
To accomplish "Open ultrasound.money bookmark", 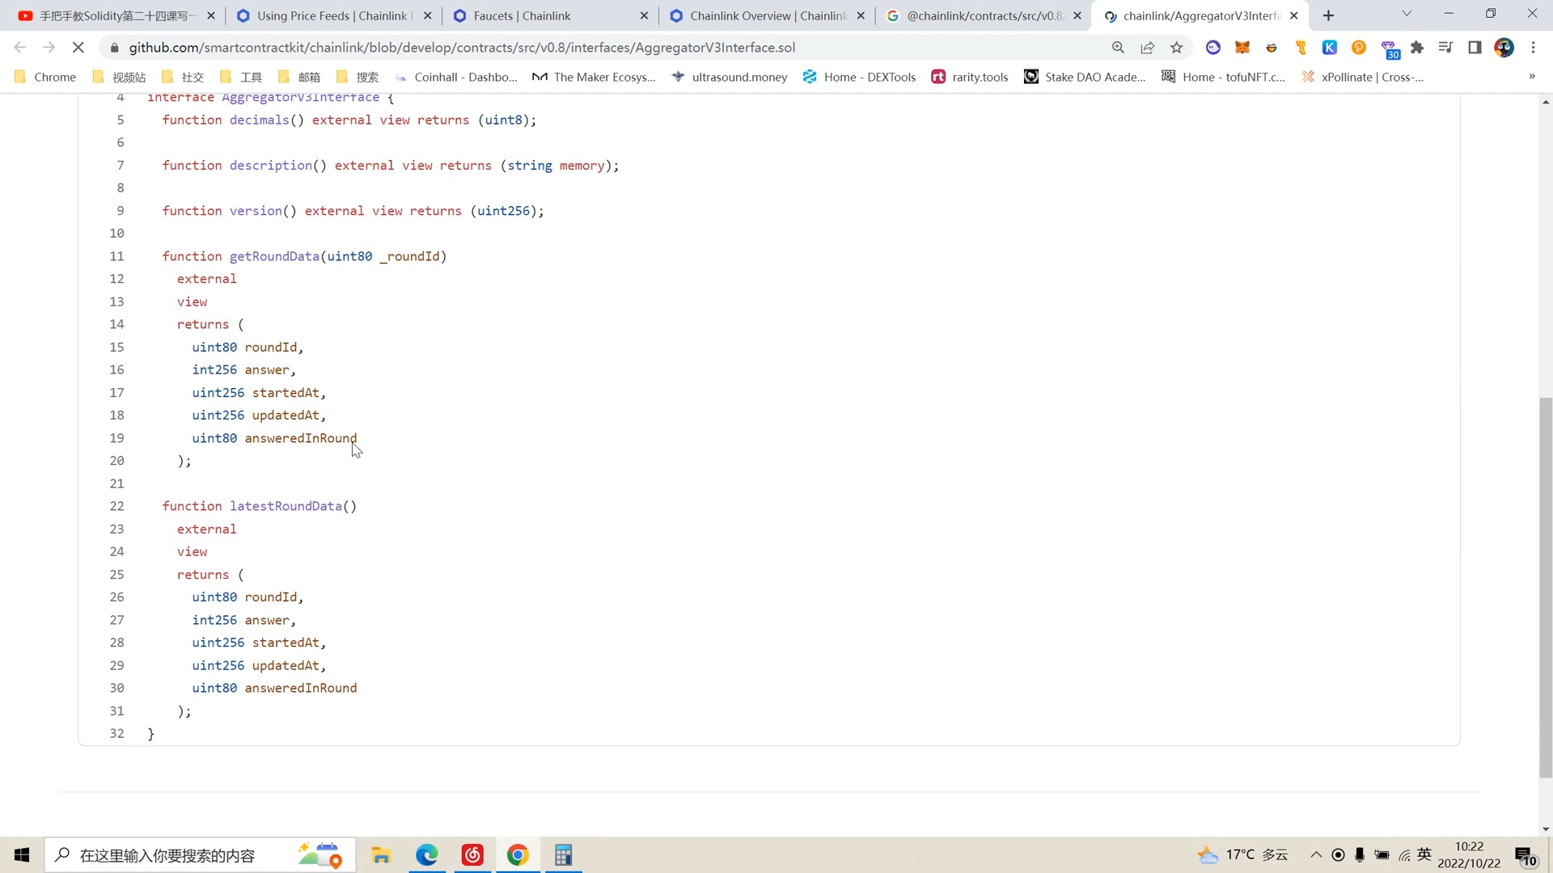I will [x=730, y=77].
